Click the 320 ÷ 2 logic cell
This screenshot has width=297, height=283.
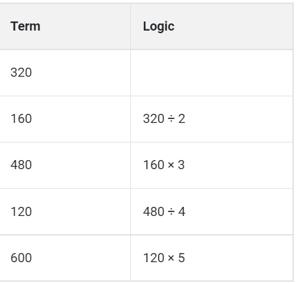point(212,119)
